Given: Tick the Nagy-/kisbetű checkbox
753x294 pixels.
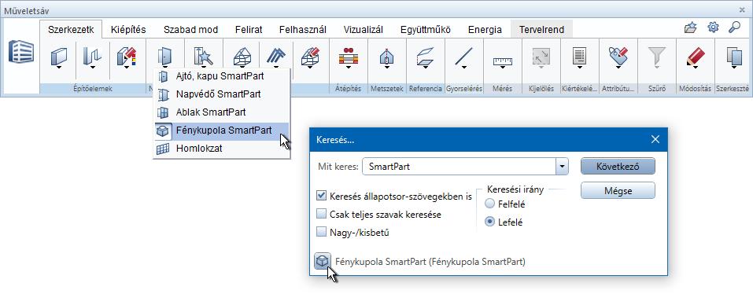Looking at the screenshot, I should 321,233.
